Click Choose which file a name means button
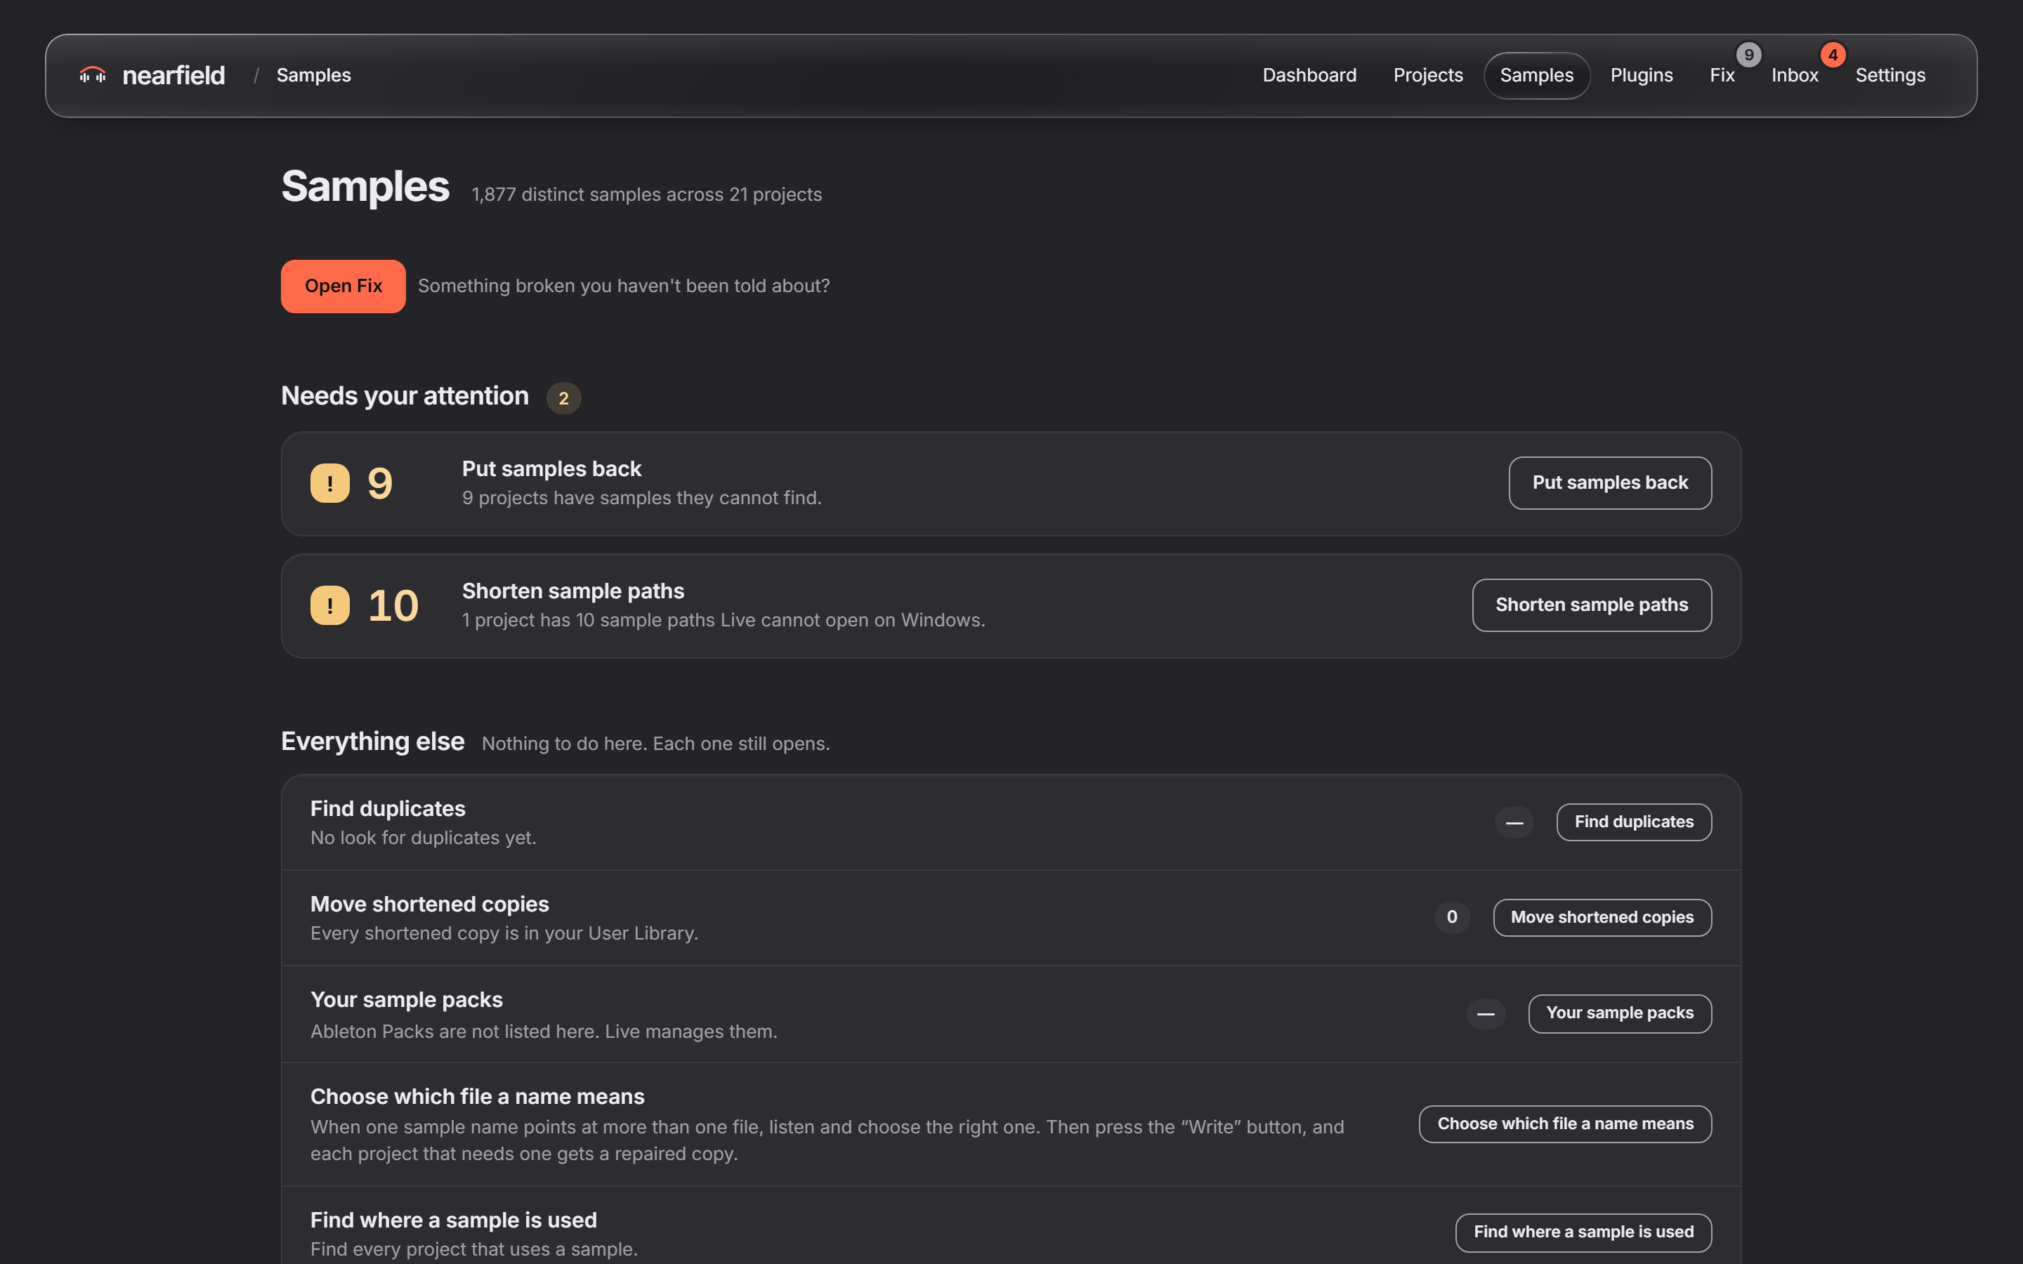 [x=1565, y=1124]
